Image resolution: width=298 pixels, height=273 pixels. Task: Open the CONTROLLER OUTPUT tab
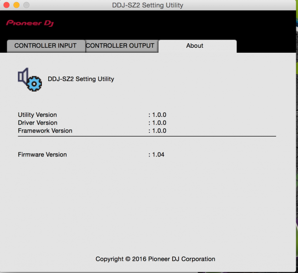pyautogui.click(x=122, y=46)
